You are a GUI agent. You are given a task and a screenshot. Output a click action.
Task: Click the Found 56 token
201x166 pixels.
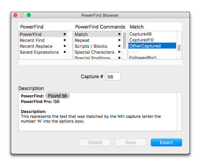coord(58,96)
